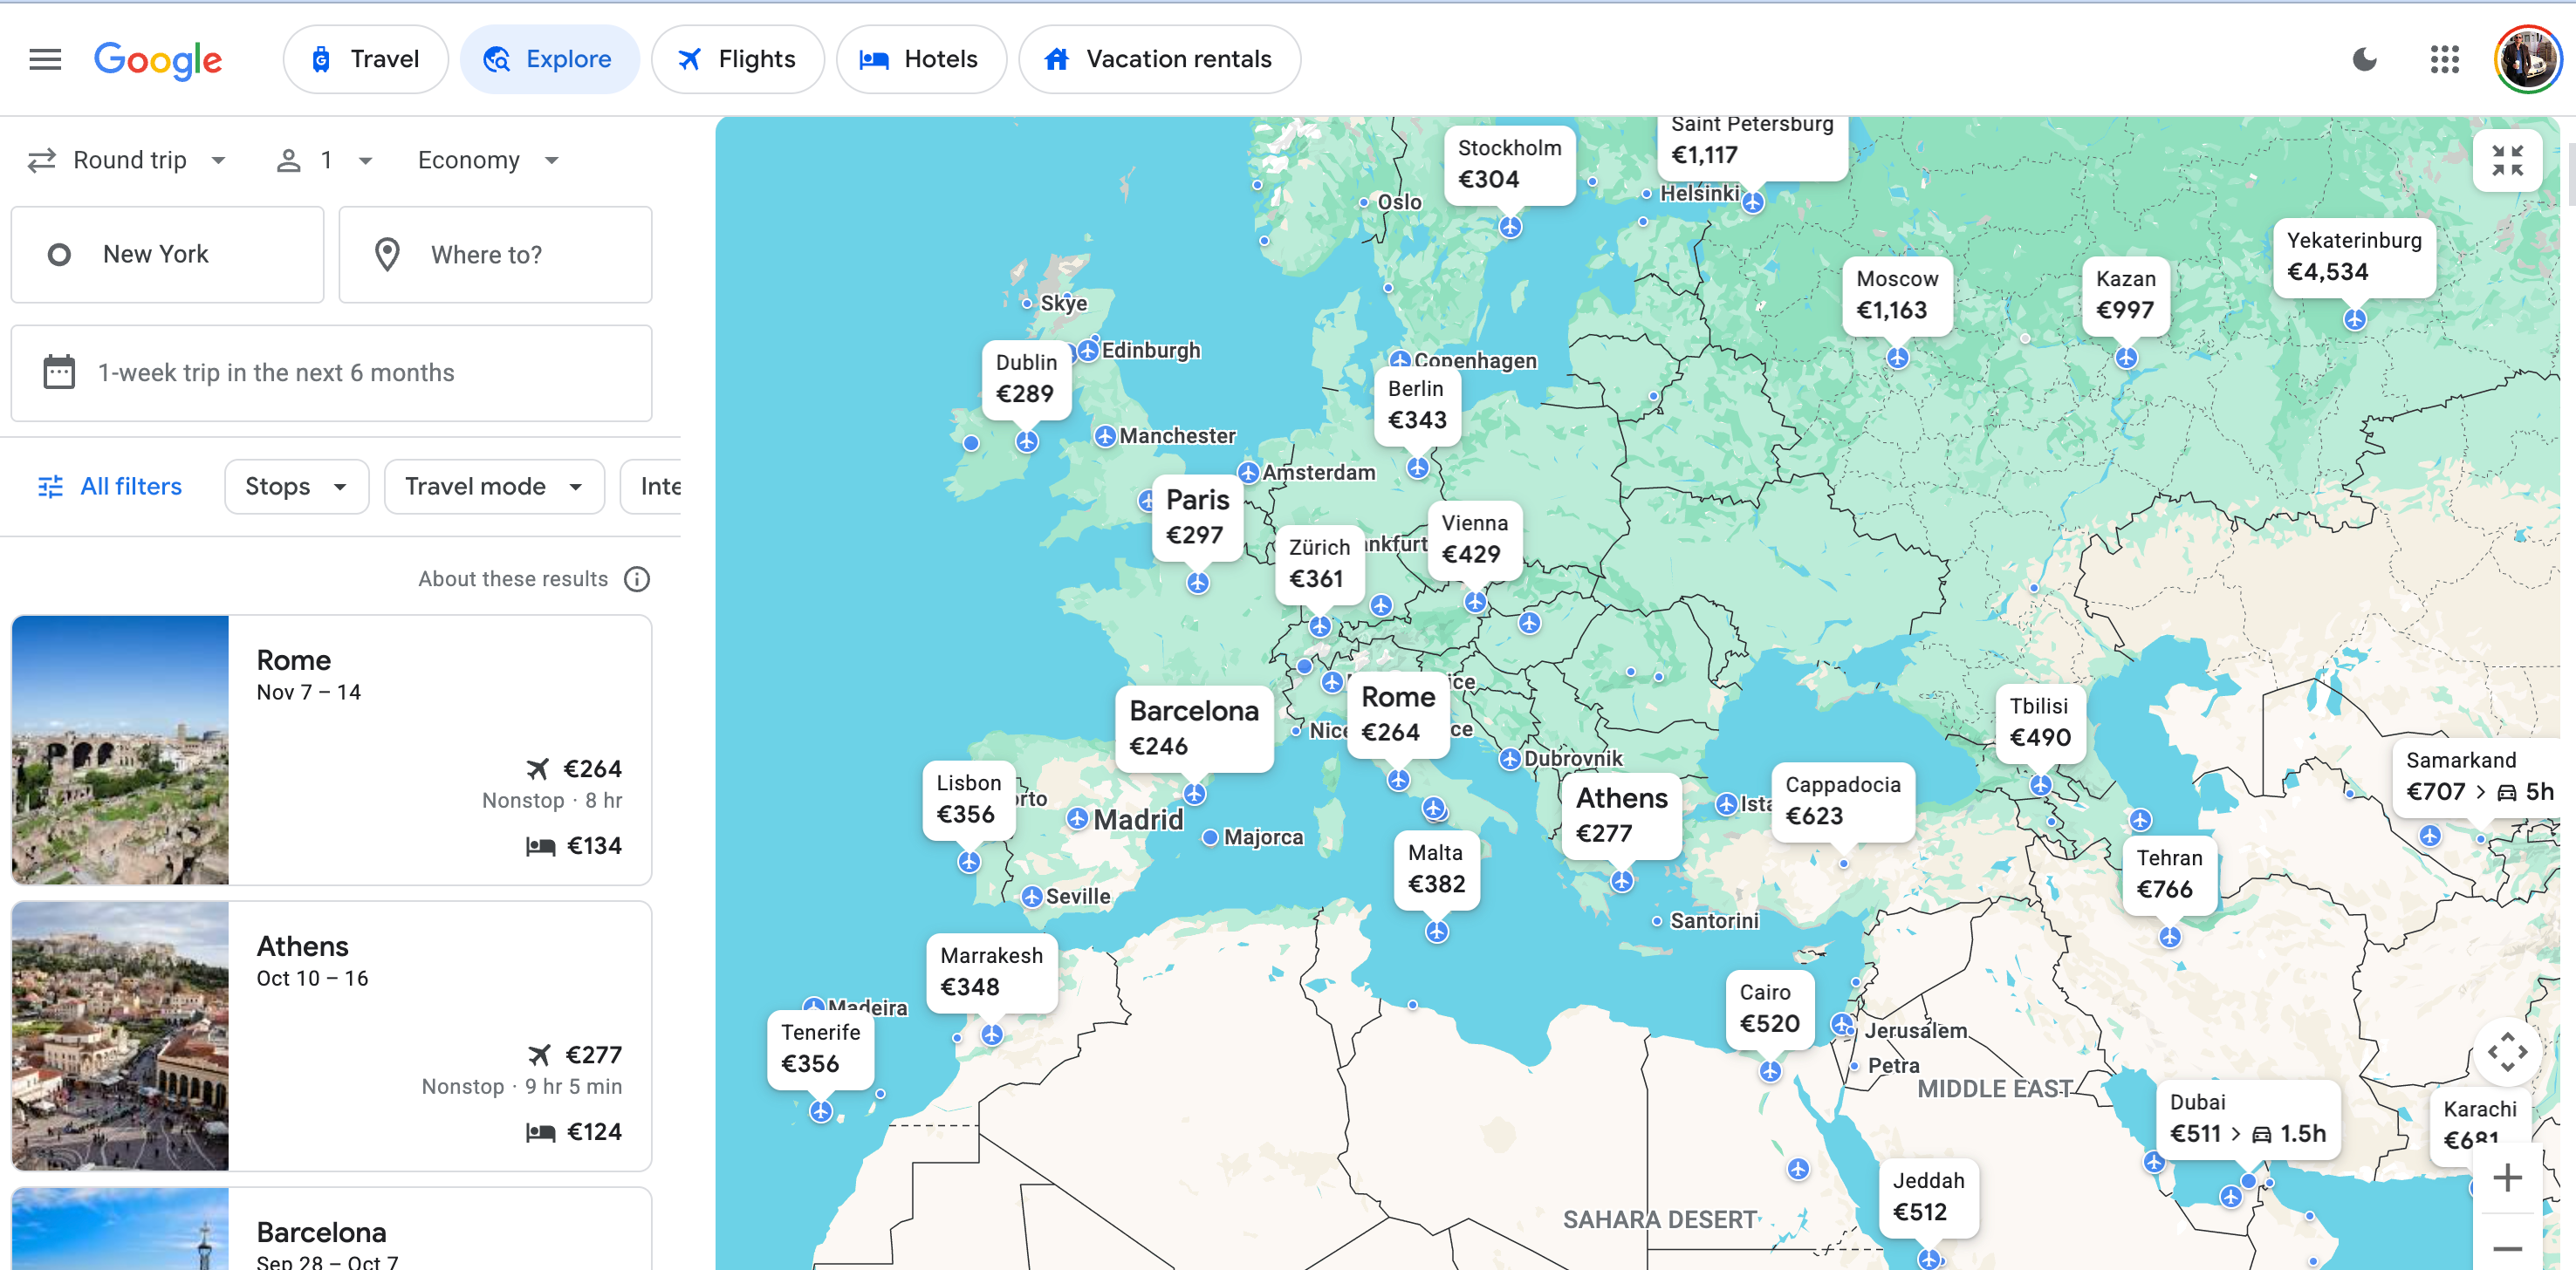This screenshot has height=1270, width=2576.
Task: Select the Barcelona €246 map label
Action: pyautogui.click(x=1194, y=727)
